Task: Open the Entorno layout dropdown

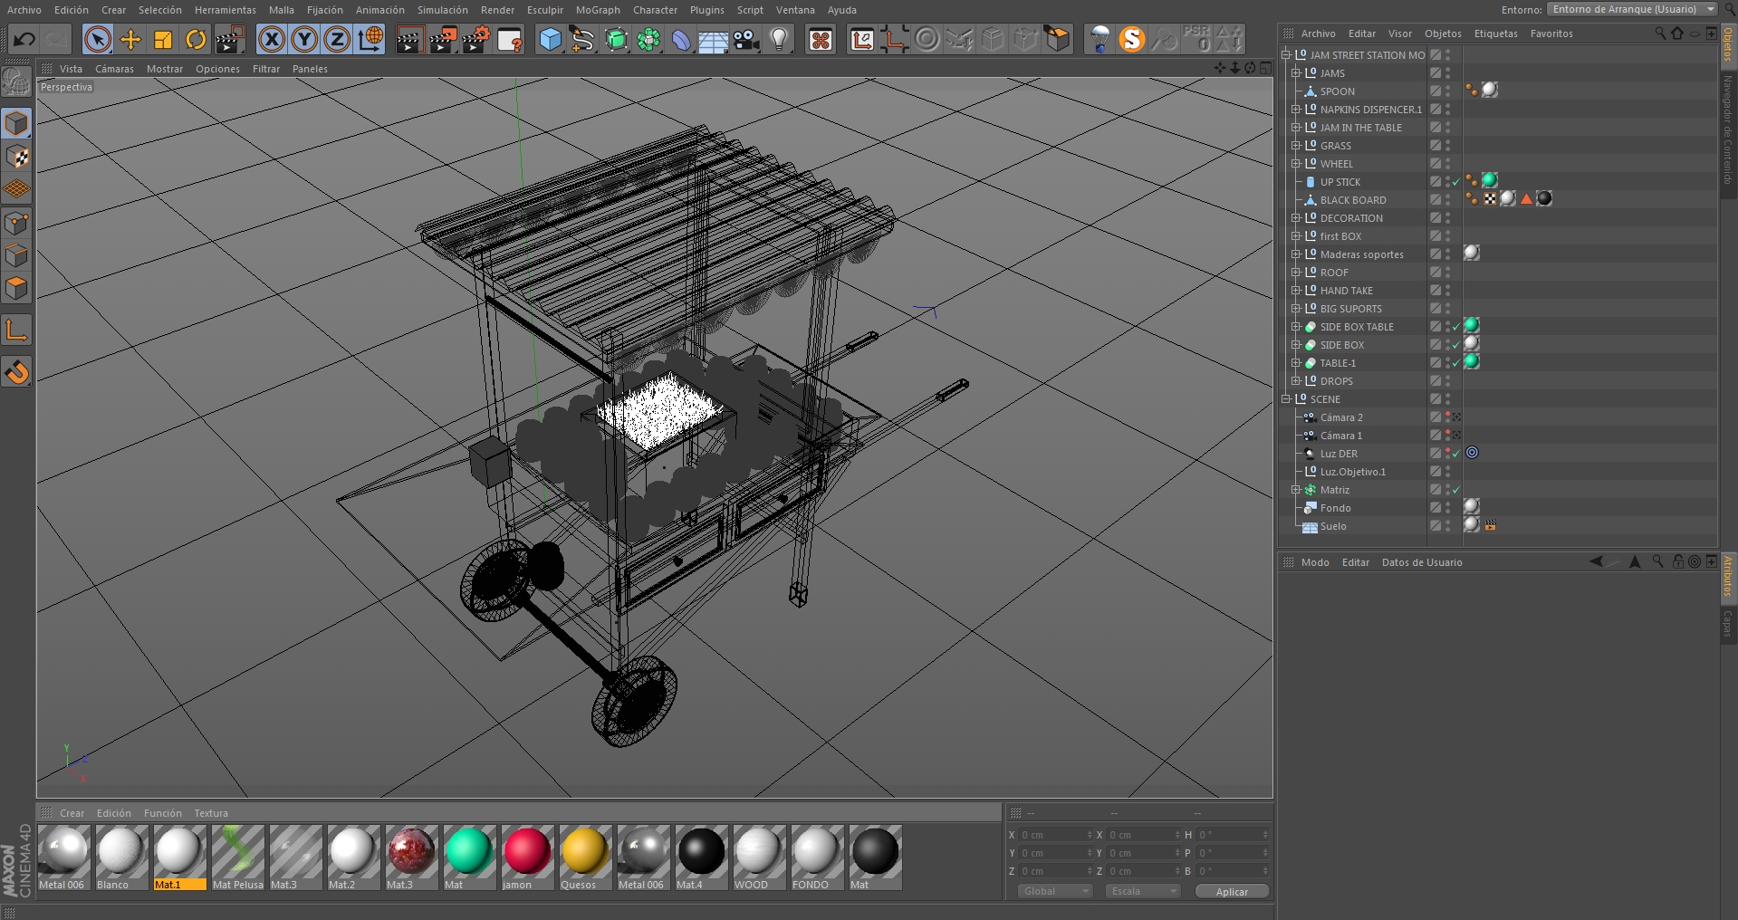Action: (1632, 9)
